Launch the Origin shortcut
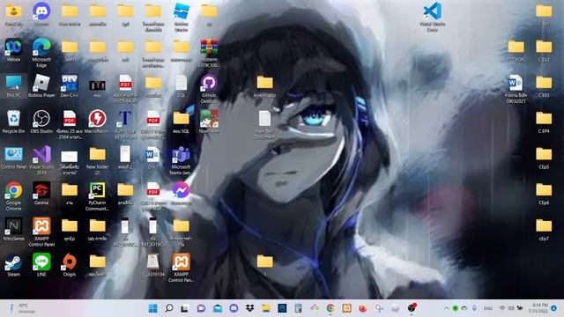564x317 pixels. (70, 265)
